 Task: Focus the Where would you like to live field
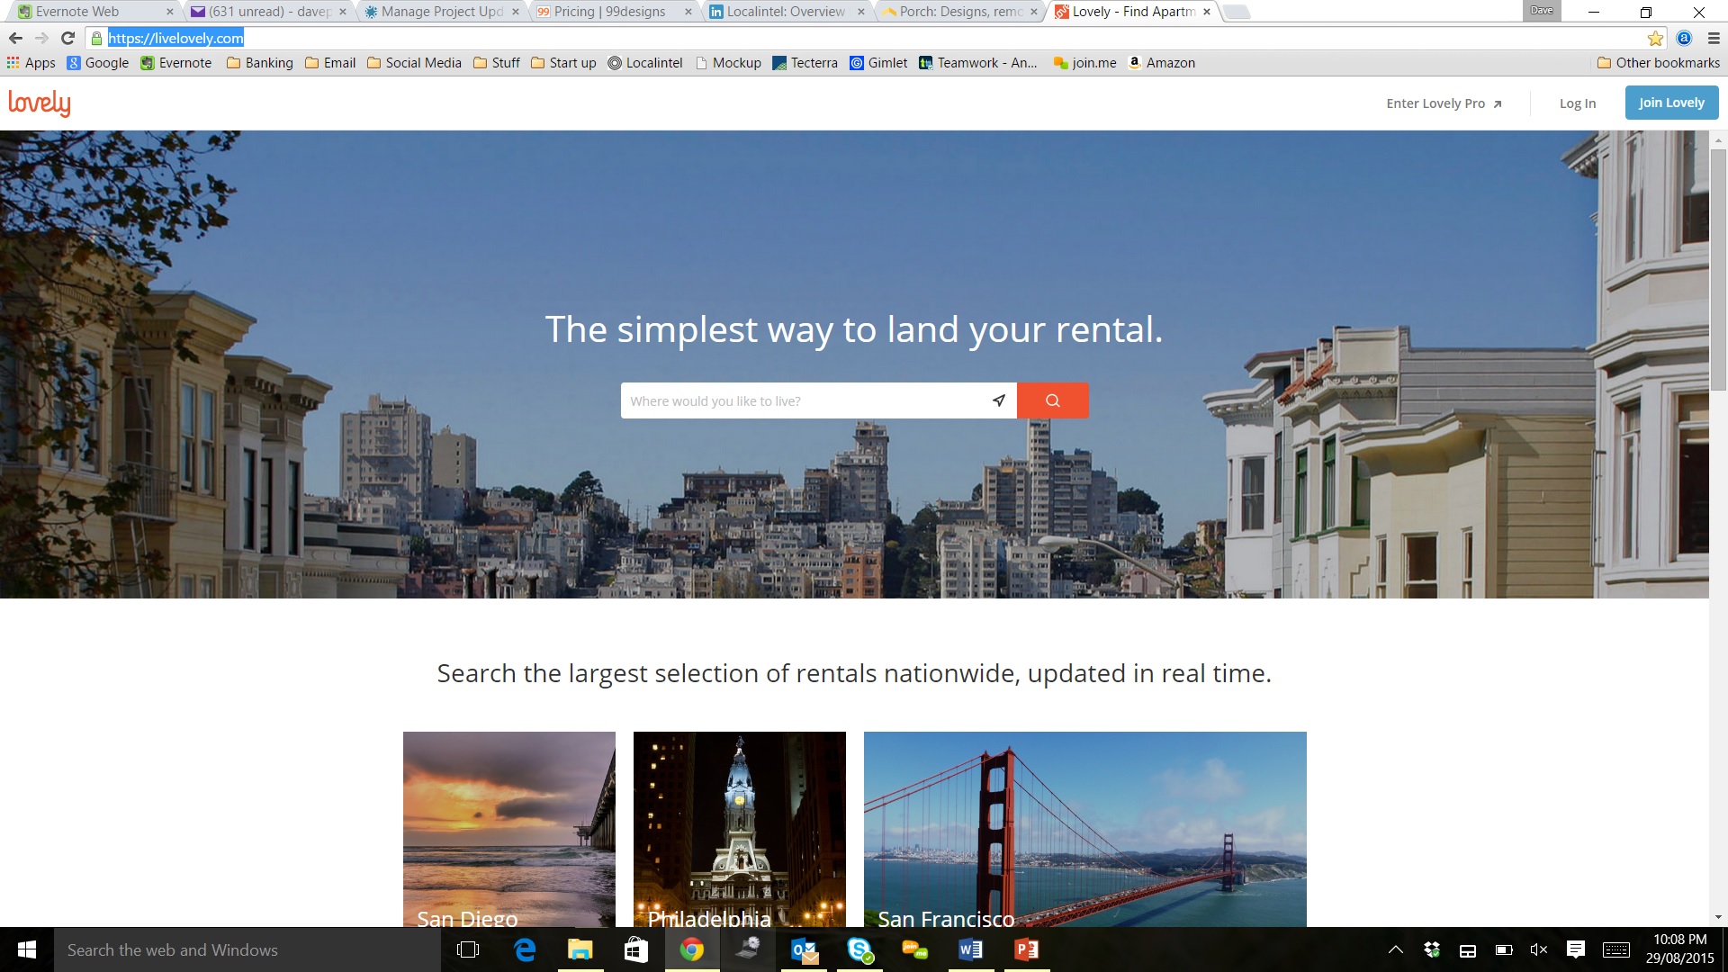pos(804,400)
